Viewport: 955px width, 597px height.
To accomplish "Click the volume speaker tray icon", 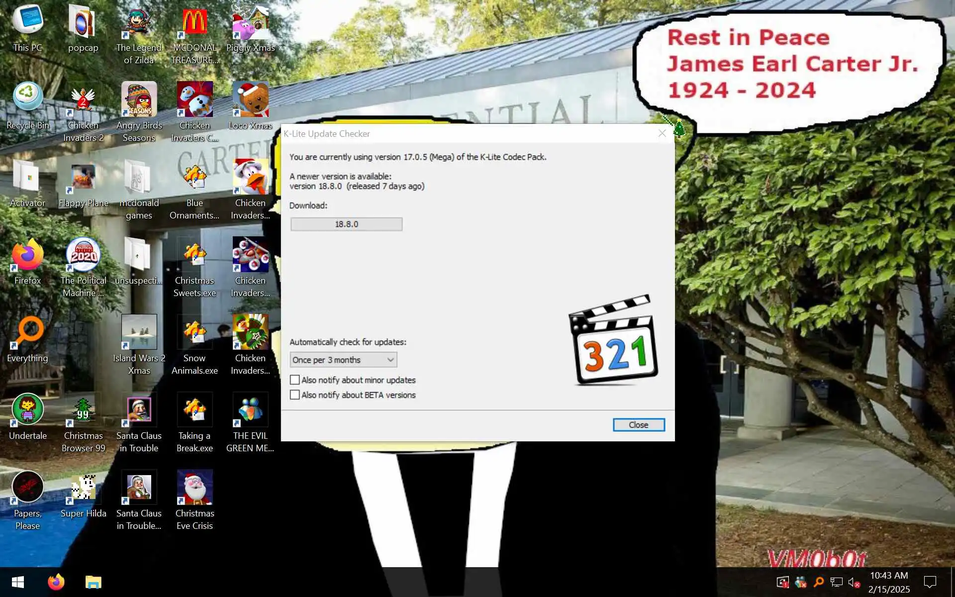I will 852,582.
